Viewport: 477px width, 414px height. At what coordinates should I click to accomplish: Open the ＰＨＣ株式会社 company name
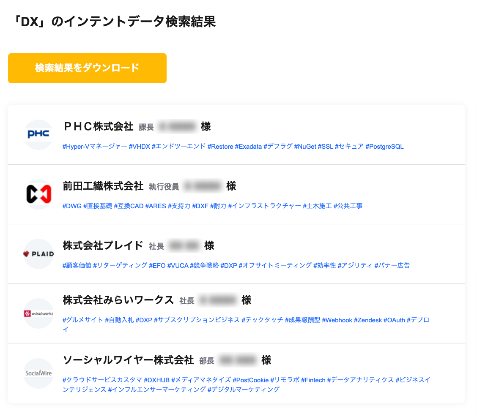tap(98, 126)
